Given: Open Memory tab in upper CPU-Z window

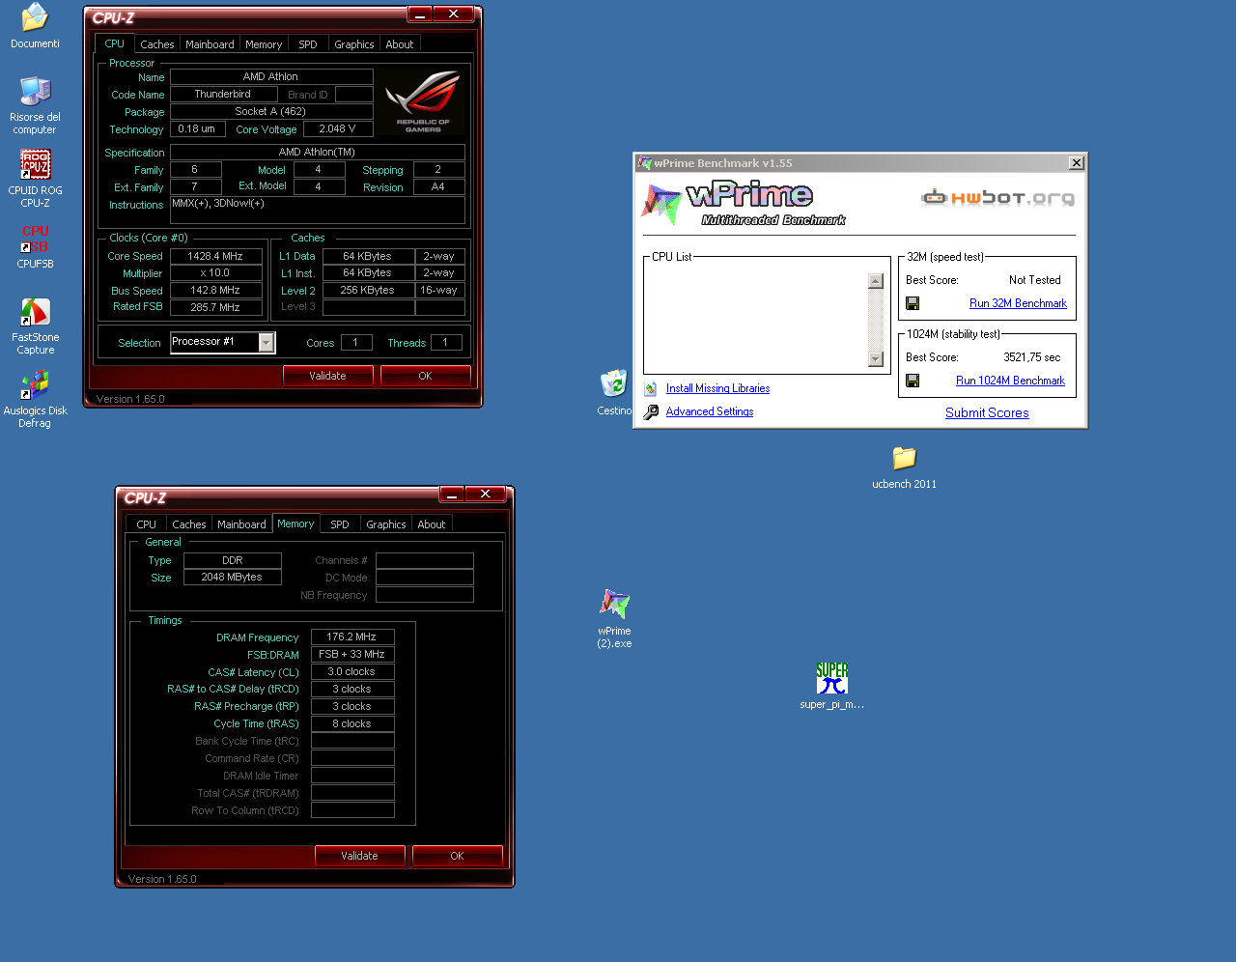Looking at the screenshot, I should [264, 44].
